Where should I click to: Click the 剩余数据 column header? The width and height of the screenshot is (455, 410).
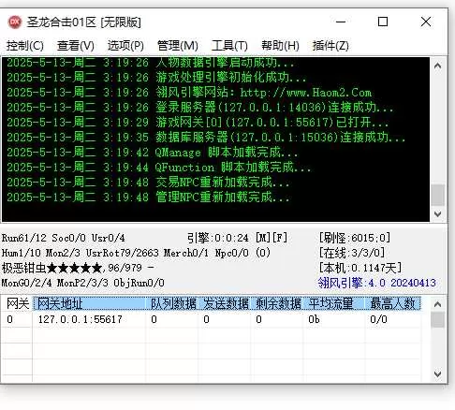coord(277,303)
